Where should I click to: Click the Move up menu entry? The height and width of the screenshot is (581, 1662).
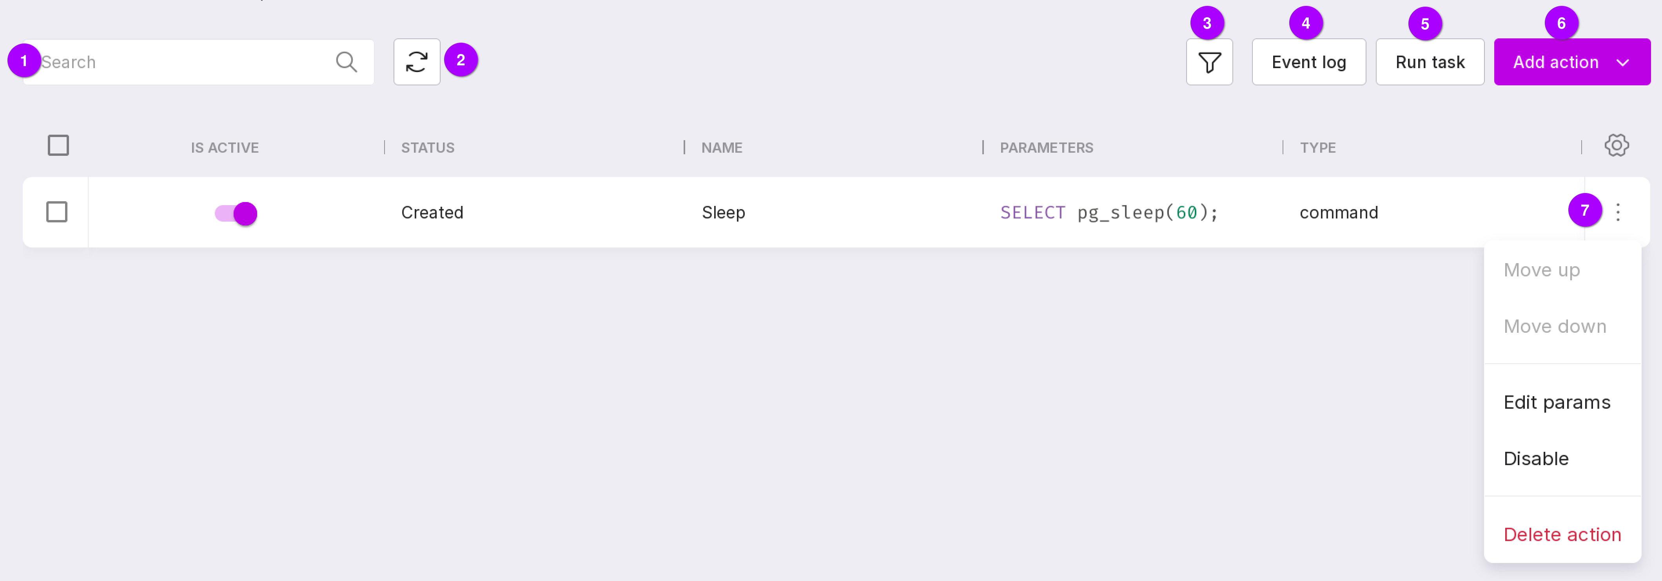(1541, 270)
